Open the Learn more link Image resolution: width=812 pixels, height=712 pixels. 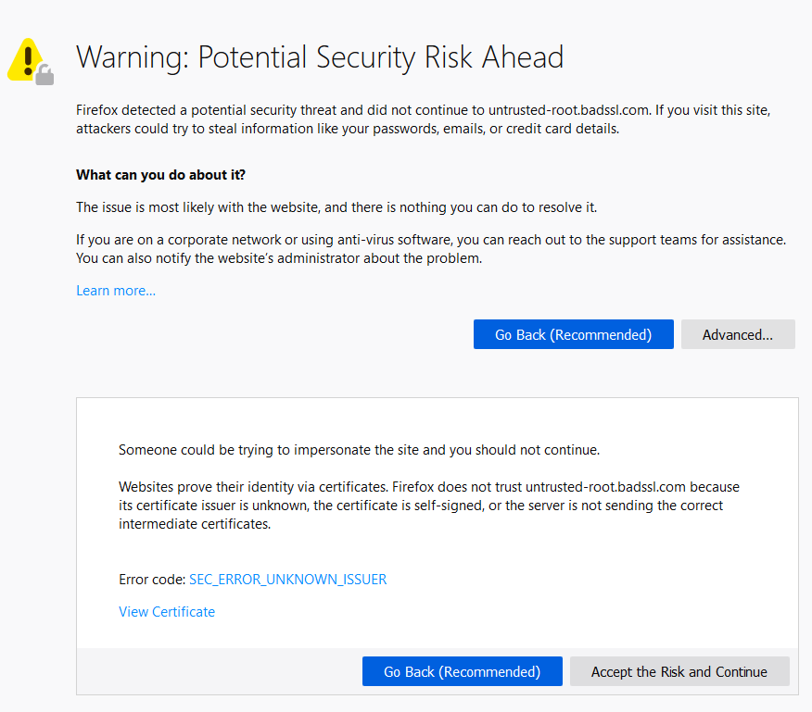pyautogui.click(x=116, y=291)
